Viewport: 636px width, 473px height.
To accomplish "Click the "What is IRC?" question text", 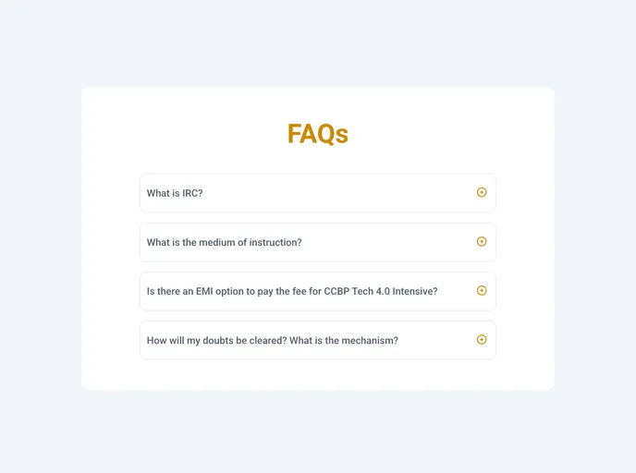I will click(175, 193).
